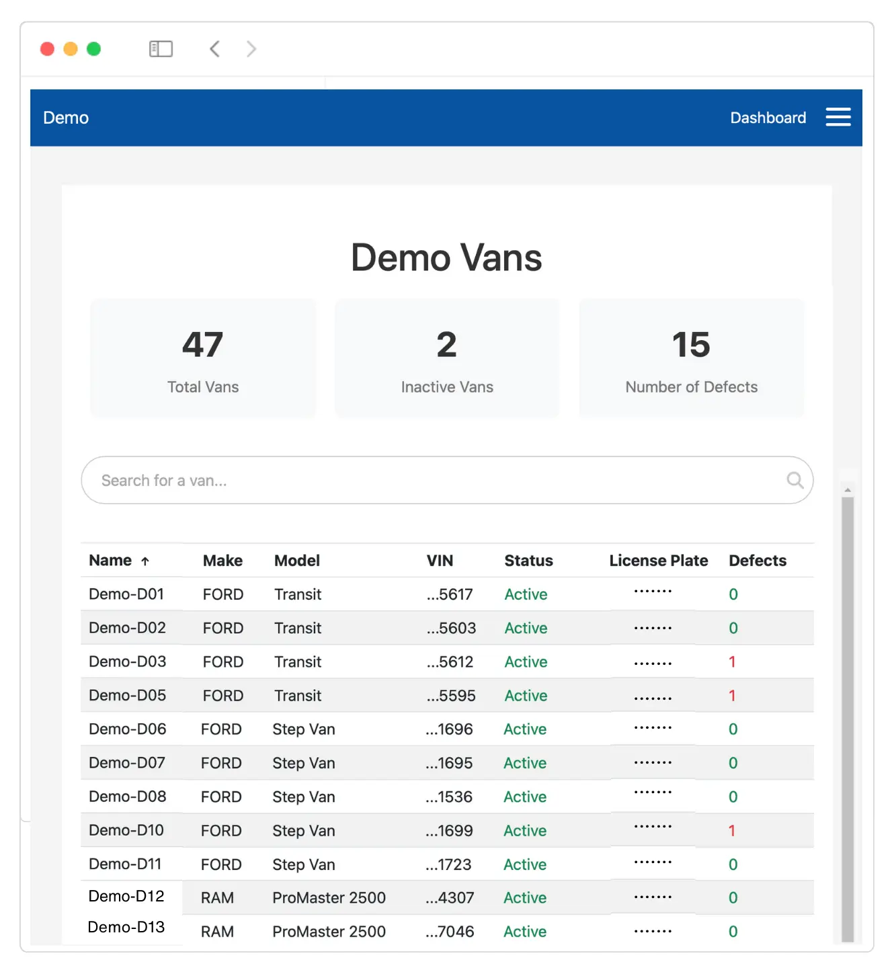Click the red defect count for Demo-D03
Image resolution: width=894 pixels, height=968 pixels.
point(732,661)
